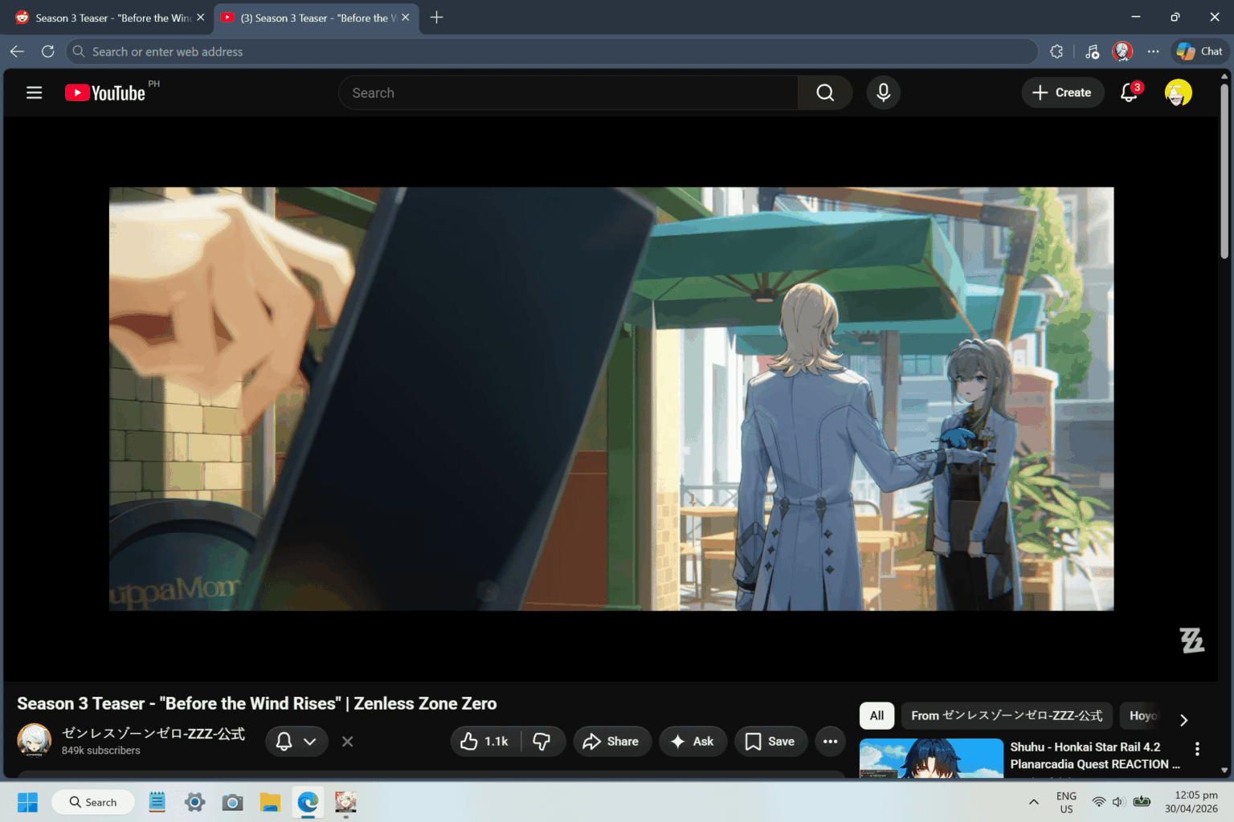Focus the browser address bar
The height and width of the screenshot is (822, 1234).
tap(552, 51)
